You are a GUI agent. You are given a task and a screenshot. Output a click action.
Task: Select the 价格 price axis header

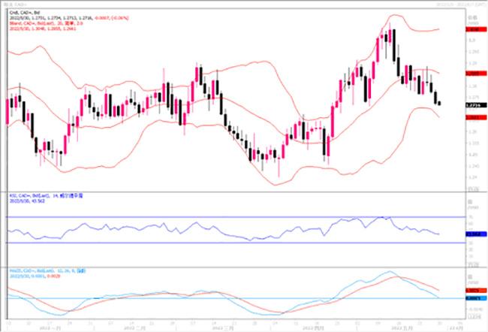pyautogui.click(x=472, y=14)
